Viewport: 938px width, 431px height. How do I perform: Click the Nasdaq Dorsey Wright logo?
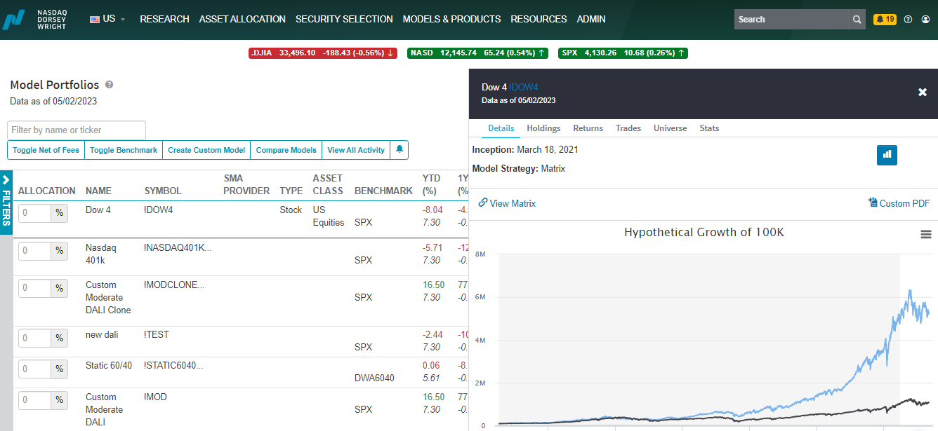click(x=34, y=19)
